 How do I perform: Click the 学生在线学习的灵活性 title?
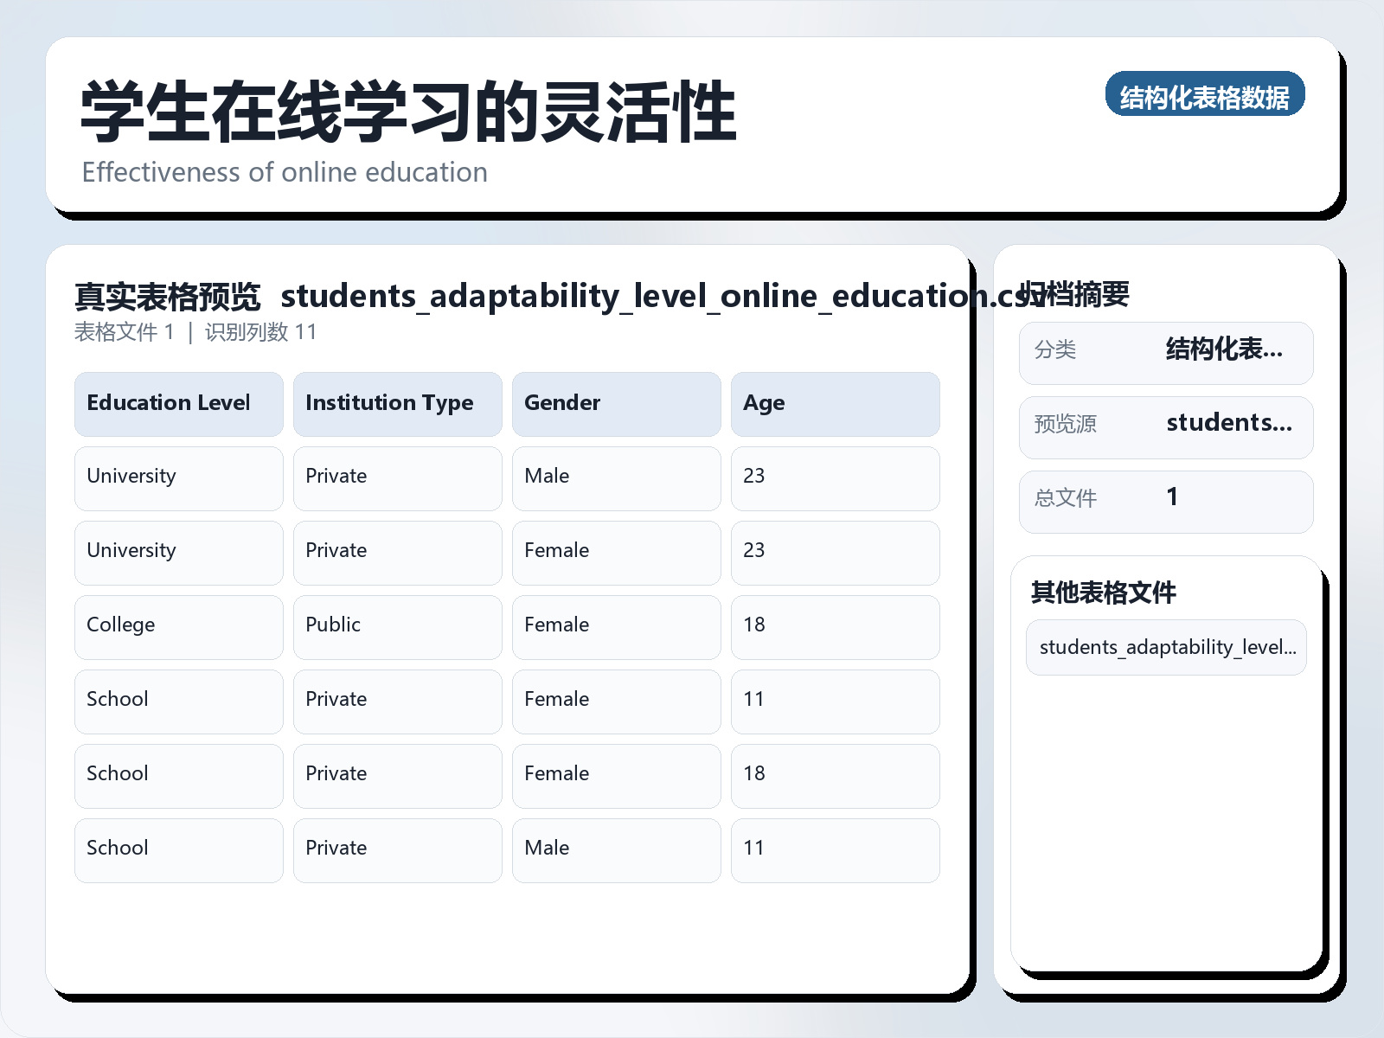click(x=407, y=110)
